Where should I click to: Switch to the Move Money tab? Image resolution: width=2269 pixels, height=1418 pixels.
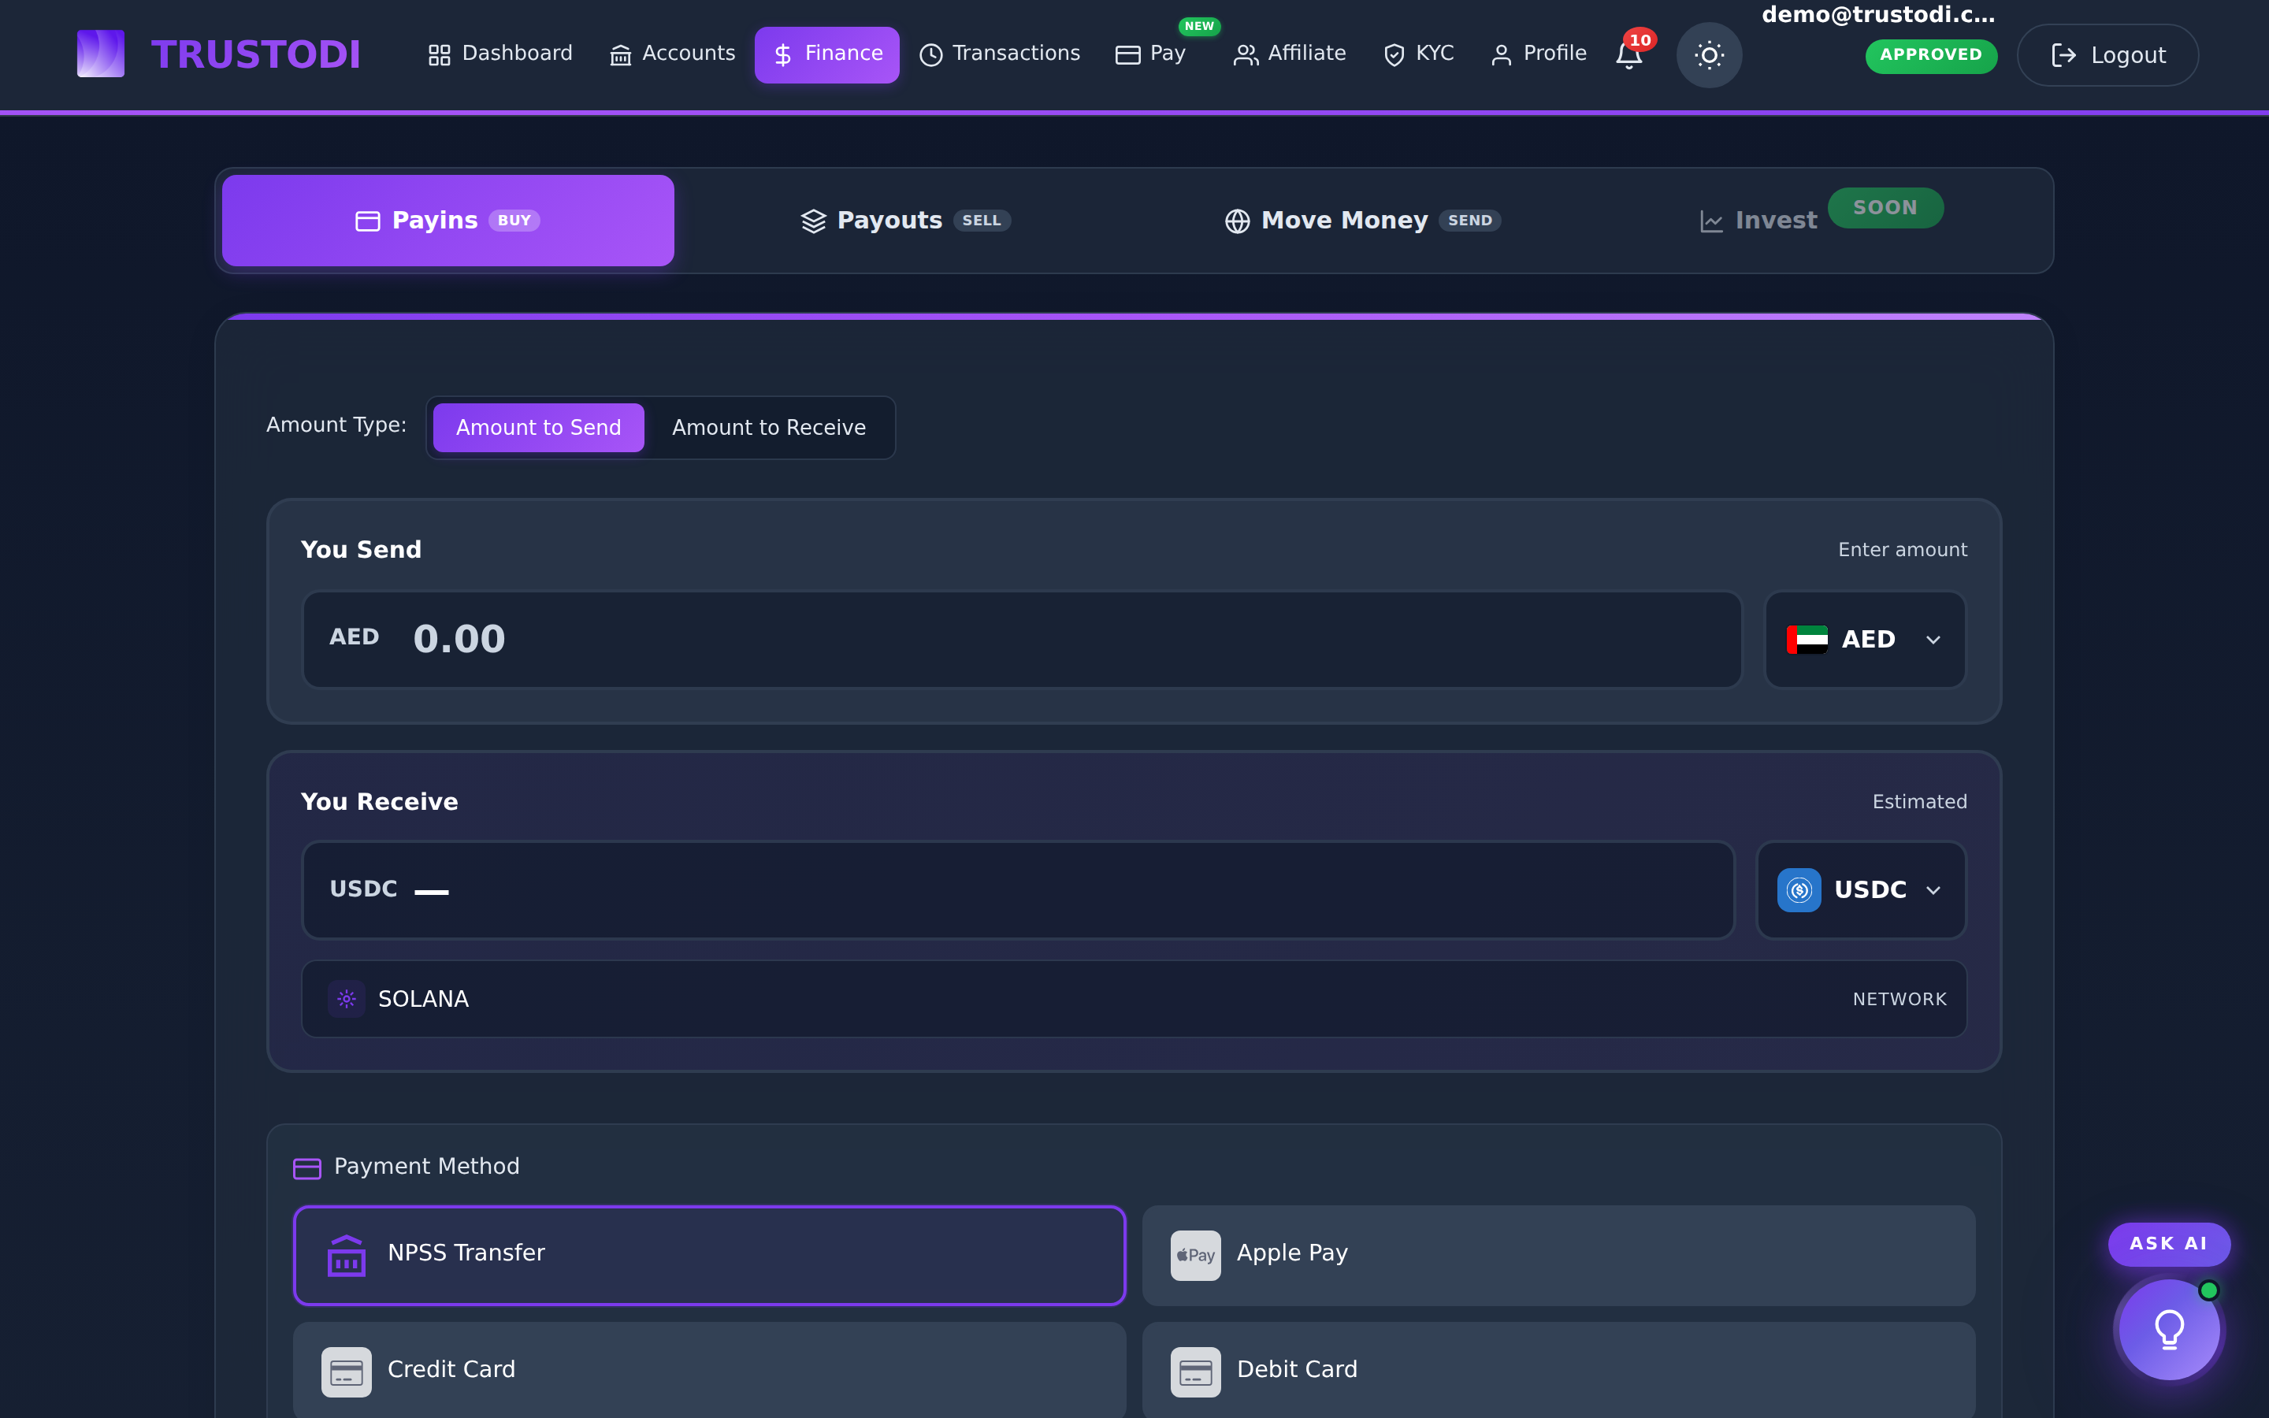point(1363,221)
